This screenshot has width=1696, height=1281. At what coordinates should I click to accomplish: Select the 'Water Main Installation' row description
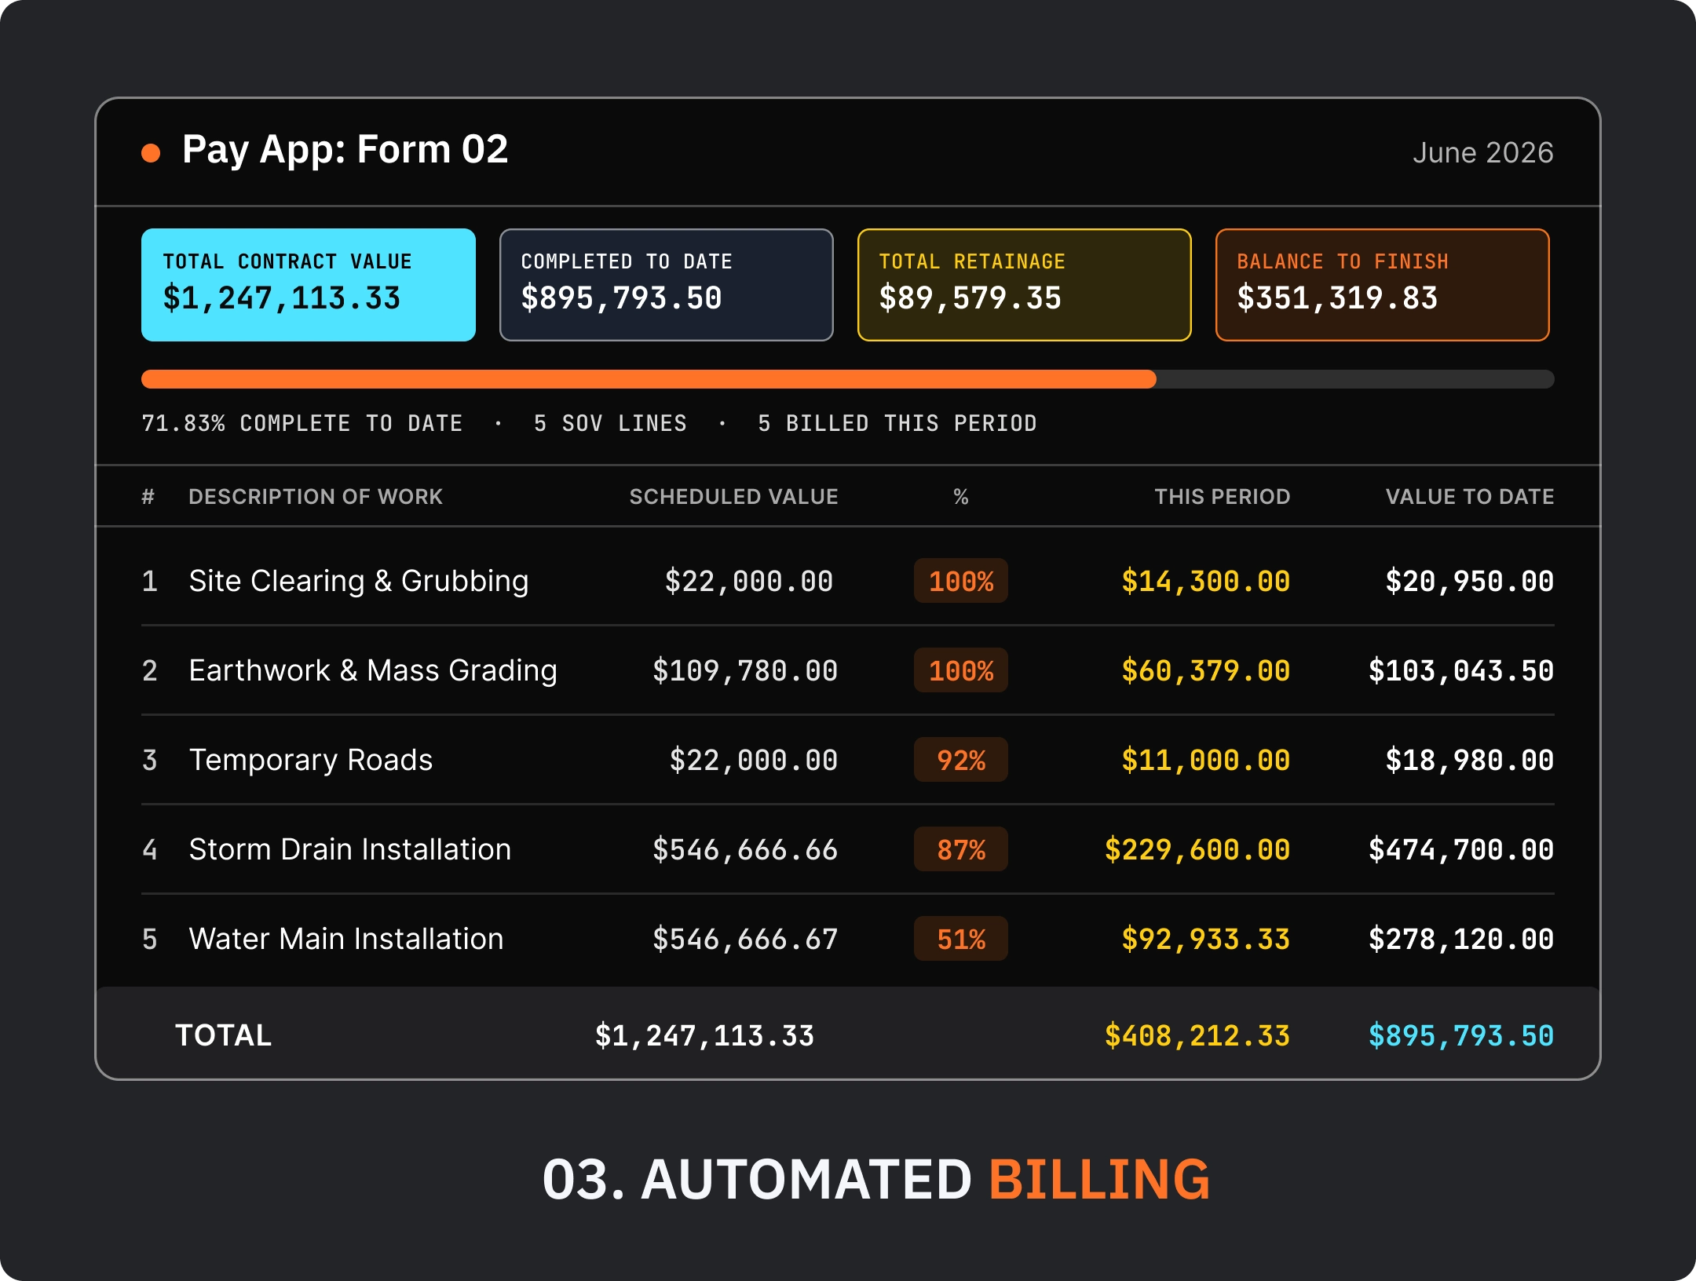pyautogui.click(x=346, y=939)
